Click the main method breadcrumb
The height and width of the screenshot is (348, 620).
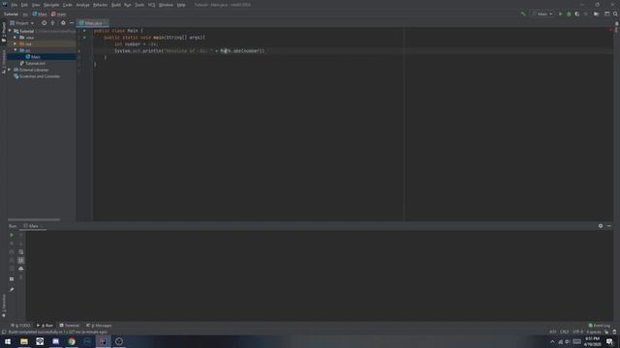(58, 14)
